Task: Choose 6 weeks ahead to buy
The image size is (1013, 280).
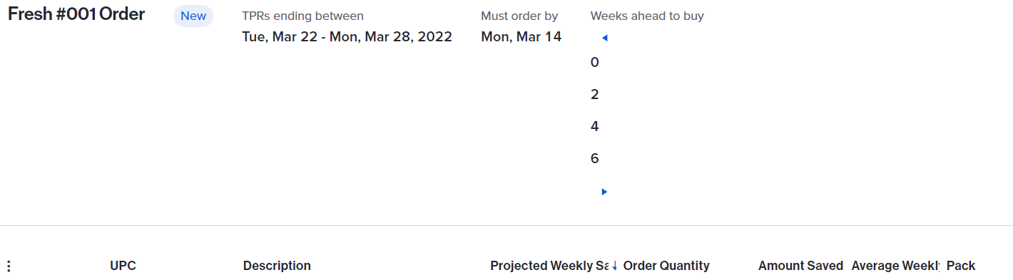Action: point(595,159)
